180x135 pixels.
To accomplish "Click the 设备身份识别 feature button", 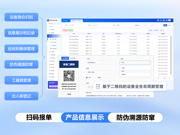I will point(21,17).
